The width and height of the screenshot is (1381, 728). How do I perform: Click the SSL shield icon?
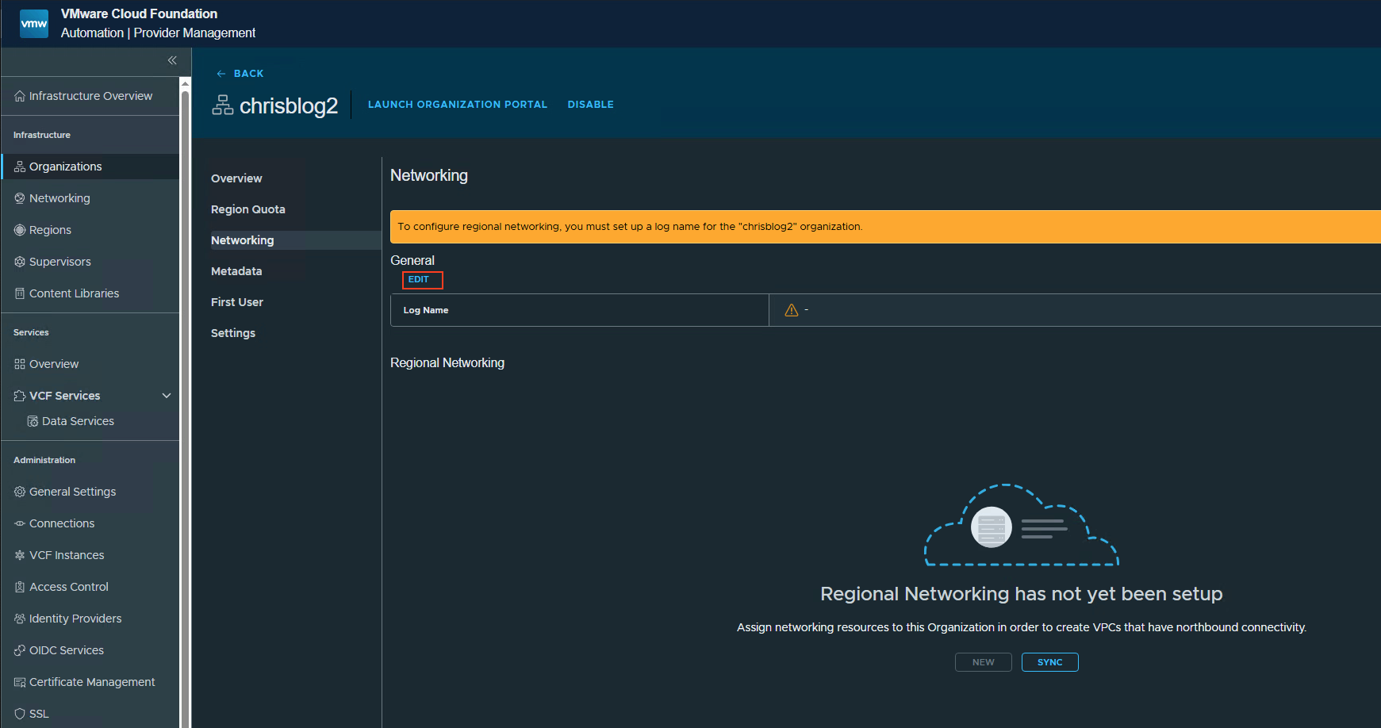pos(20,714)
